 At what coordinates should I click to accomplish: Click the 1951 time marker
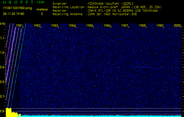click(x=19, y=26)
